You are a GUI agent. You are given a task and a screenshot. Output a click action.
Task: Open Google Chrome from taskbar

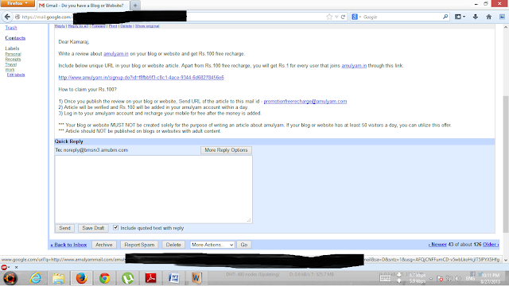104,278
